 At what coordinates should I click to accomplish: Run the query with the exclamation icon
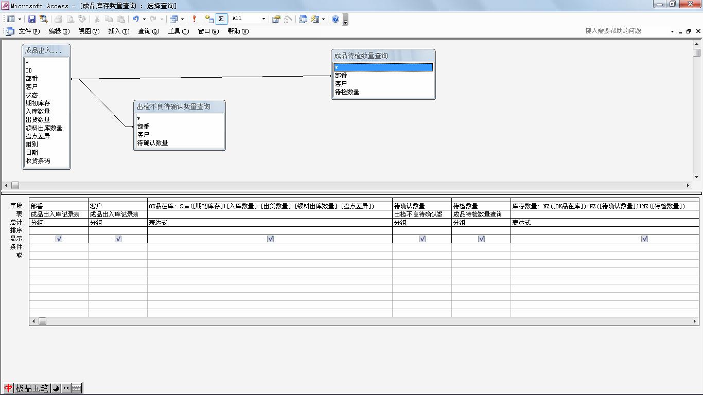pyautogui.click(x=194, y=19)
